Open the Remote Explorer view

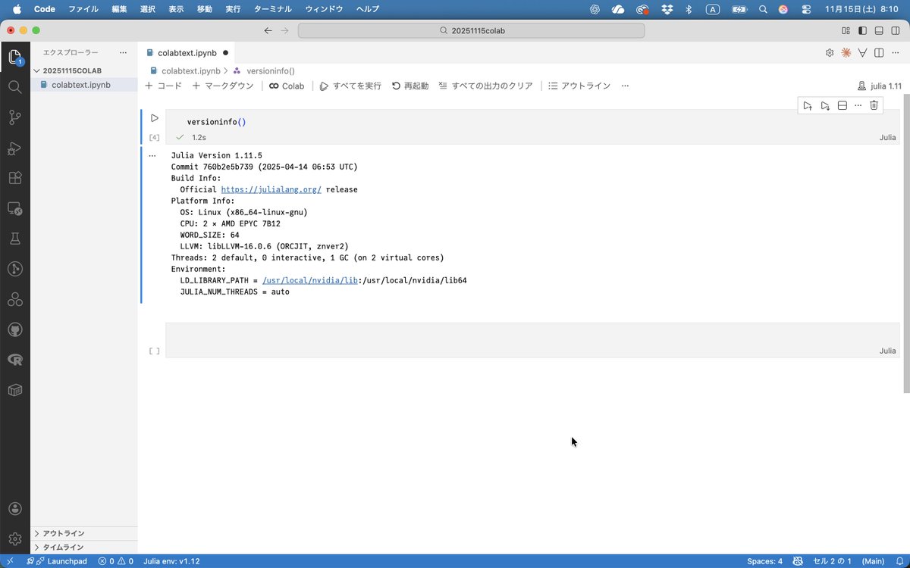[x=14, y=208]
